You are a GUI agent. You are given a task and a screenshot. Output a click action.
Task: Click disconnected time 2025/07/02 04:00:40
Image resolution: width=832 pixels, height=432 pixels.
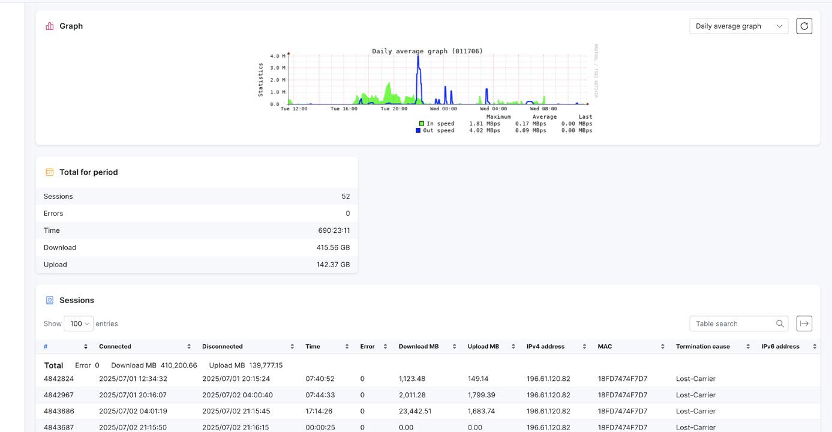pos(238,395)
